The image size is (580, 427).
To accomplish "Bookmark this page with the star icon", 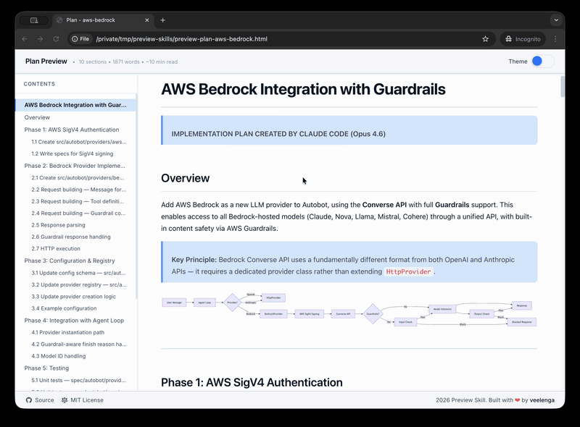I will [485, 39].
